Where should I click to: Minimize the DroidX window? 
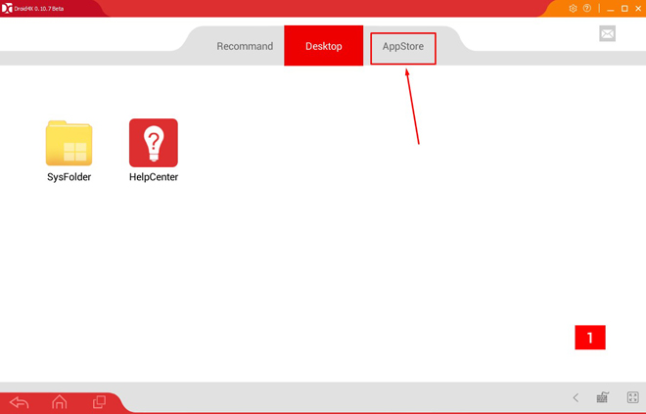pos(611,9)
